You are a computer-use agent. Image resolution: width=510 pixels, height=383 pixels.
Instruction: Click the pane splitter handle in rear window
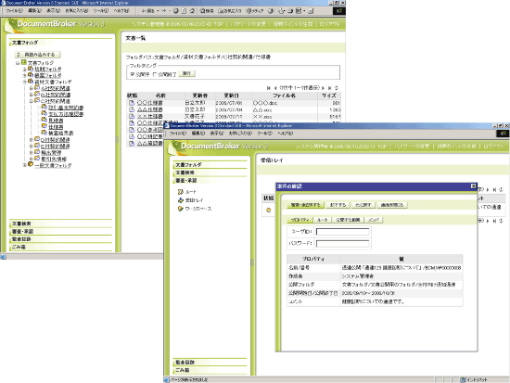click(117, 140)
